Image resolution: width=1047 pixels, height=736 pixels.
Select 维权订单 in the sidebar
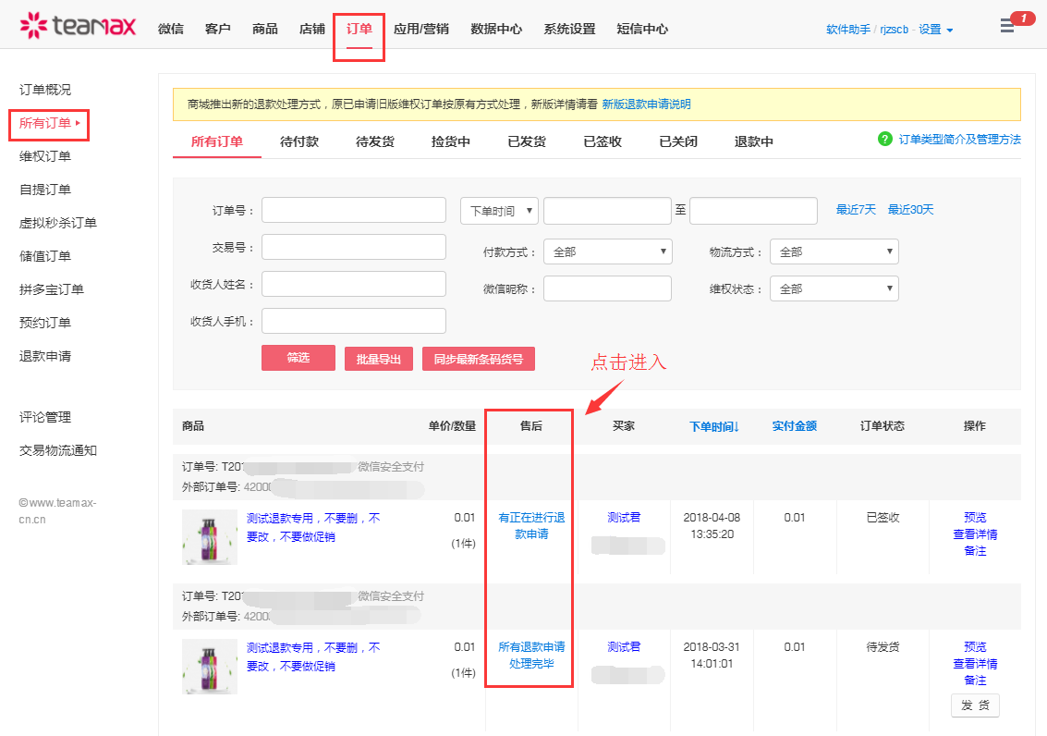click(45, 156)
